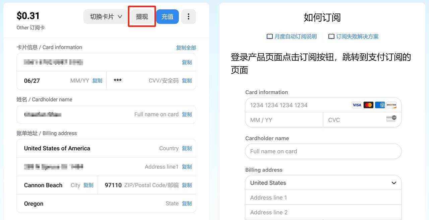Click the blue 充值 recharge button

[x=167, y=16]
